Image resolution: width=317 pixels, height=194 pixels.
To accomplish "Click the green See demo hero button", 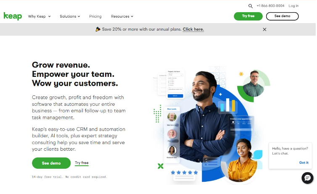I will coord(51,163).
